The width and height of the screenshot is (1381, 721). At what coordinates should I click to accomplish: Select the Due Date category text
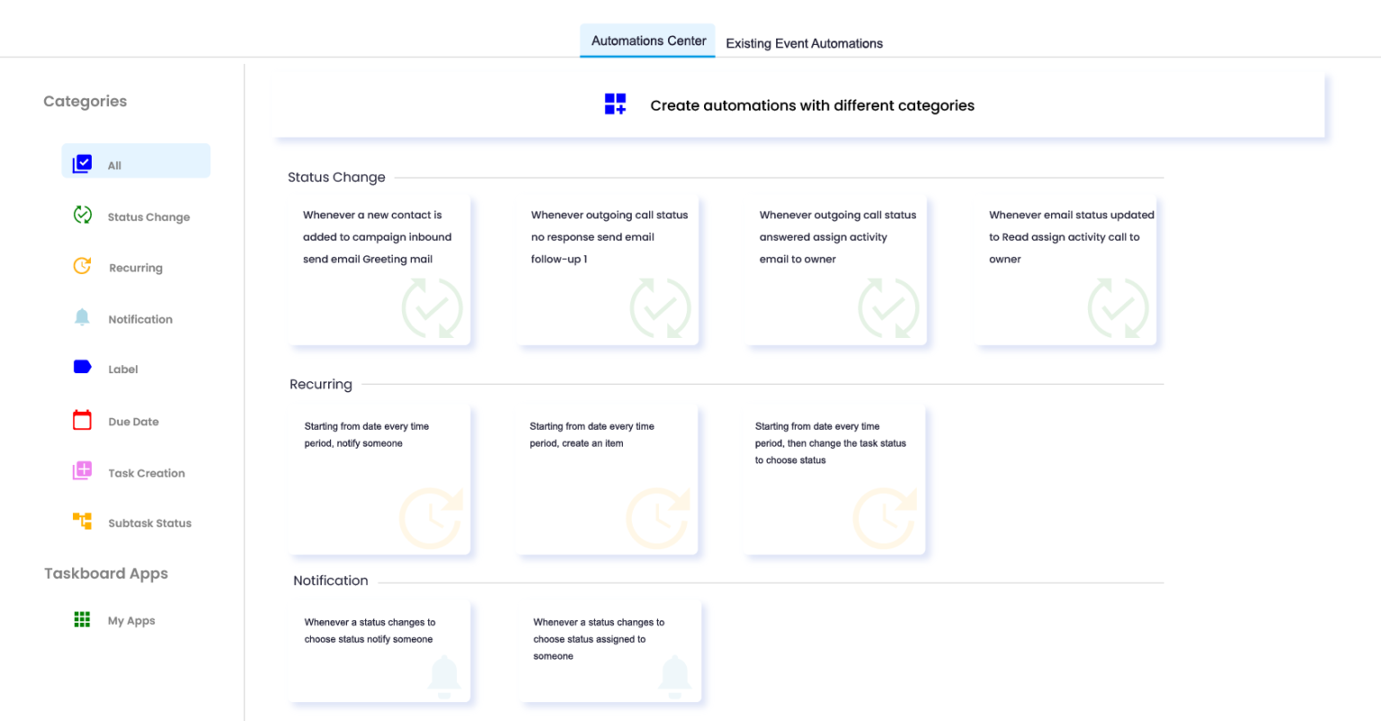(133, 422)
